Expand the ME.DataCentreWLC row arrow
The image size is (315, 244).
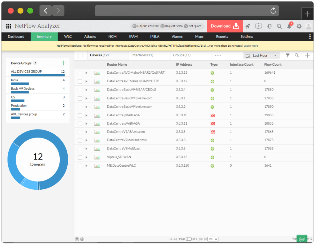(86, 166)
